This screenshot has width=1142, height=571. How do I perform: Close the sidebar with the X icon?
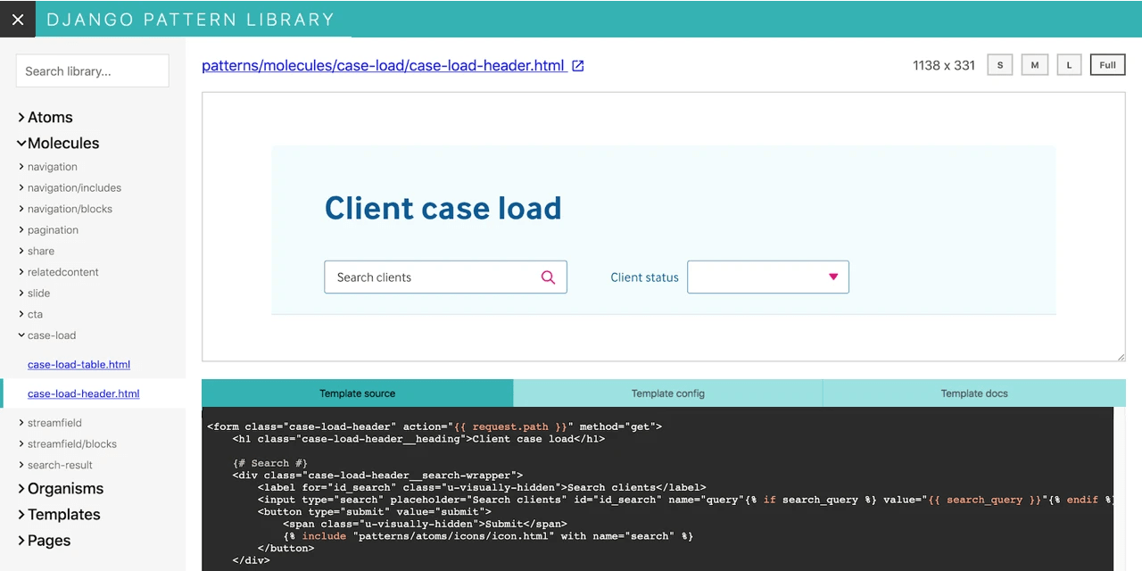coord(18,19)
